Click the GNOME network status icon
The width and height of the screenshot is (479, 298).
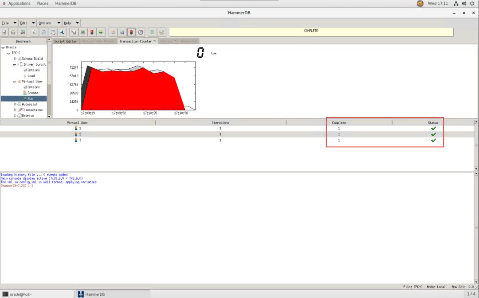click(x=460, y=4)
